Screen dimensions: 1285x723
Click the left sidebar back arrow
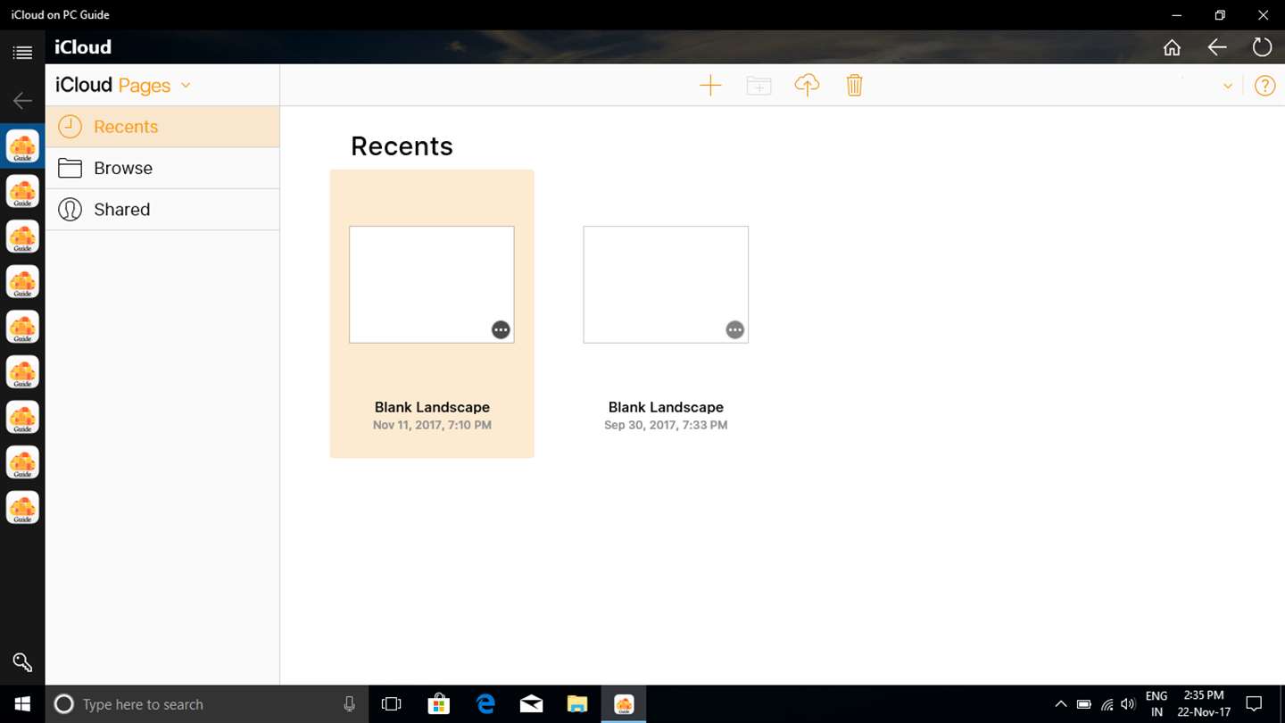[x=22, y=101]
